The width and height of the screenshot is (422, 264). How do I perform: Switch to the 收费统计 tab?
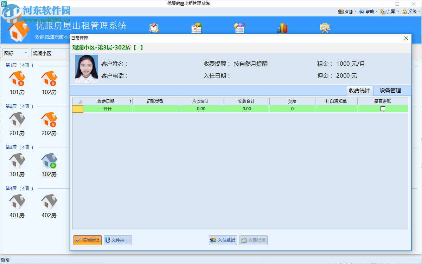click(359, 90)
